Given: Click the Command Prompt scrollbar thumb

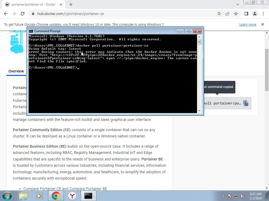Looking at the screenshot, I should [x=199, y=42].
